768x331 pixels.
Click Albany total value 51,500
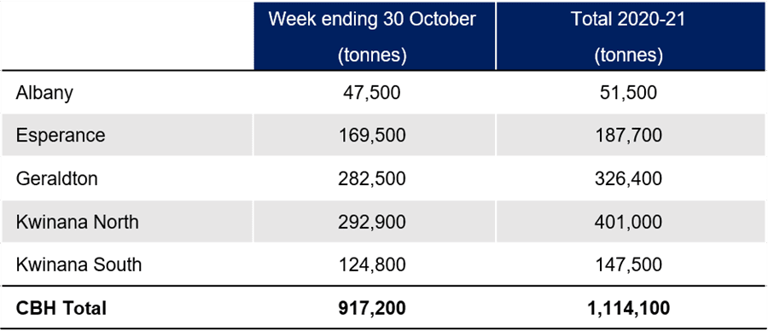(631, 93)
